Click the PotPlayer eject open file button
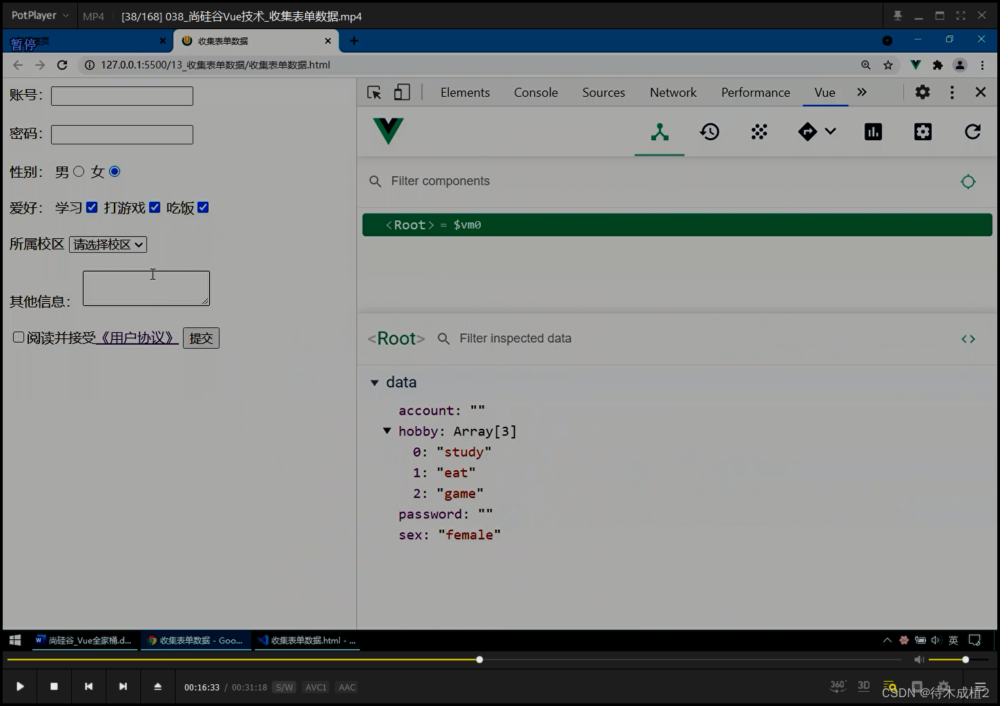Image resolution: width=1000 pixels, height=706 pixels. [x=158, y=686]
